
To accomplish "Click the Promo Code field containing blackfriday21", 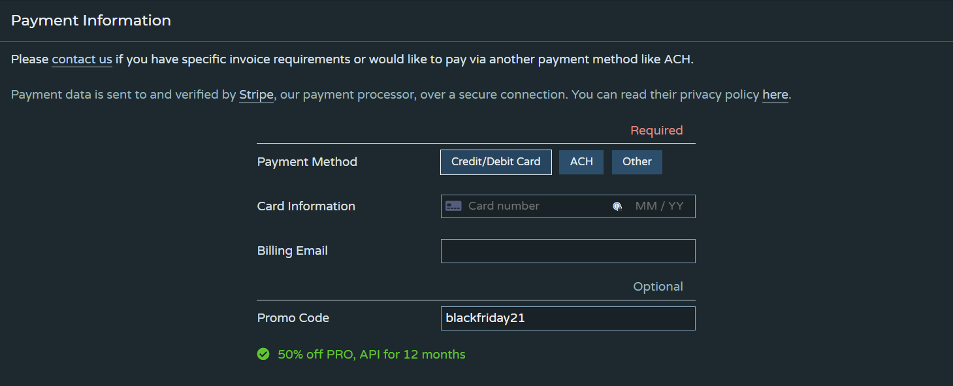I will point(568,319).
